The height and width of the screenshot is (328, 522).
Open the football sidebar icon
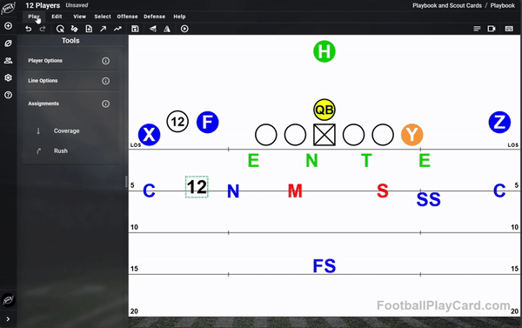[x=9, y=44]
